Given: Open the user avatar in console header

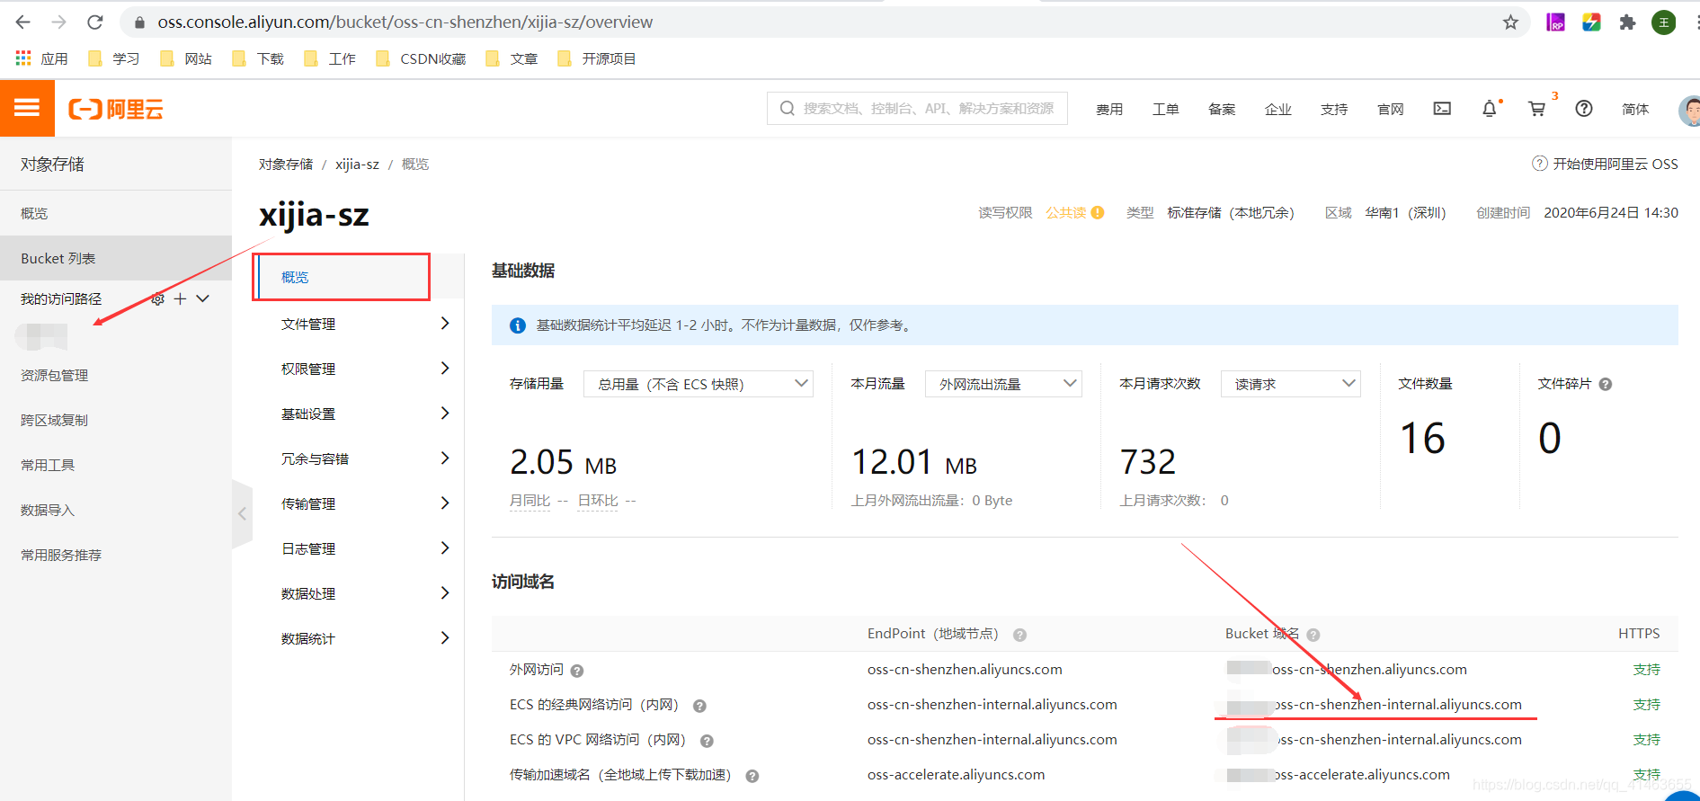Looking at the screenshot, I should point(1689,110).
